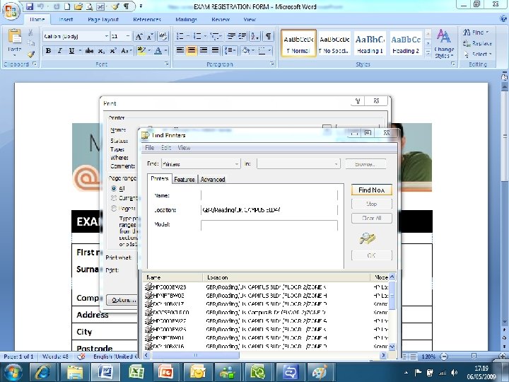Expand the font color dropdown arrow
509x382 pixels.
(165, 51)
